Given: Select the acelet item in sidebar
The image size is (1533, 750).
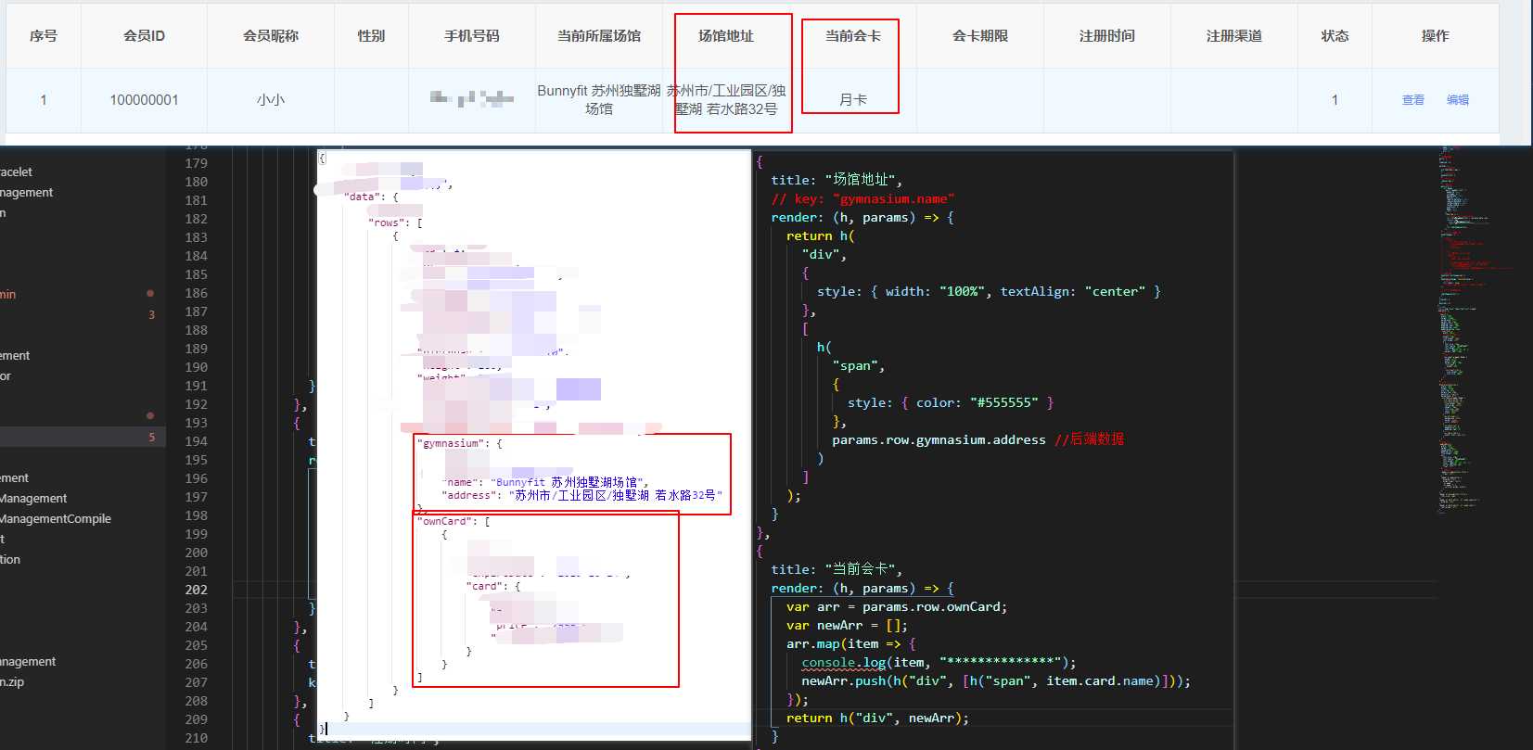Looking at the screenshot, I should coord(17,172).
